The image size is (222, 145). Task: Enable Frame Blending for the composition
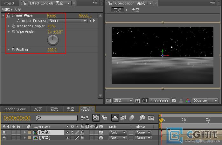[123, 118]
